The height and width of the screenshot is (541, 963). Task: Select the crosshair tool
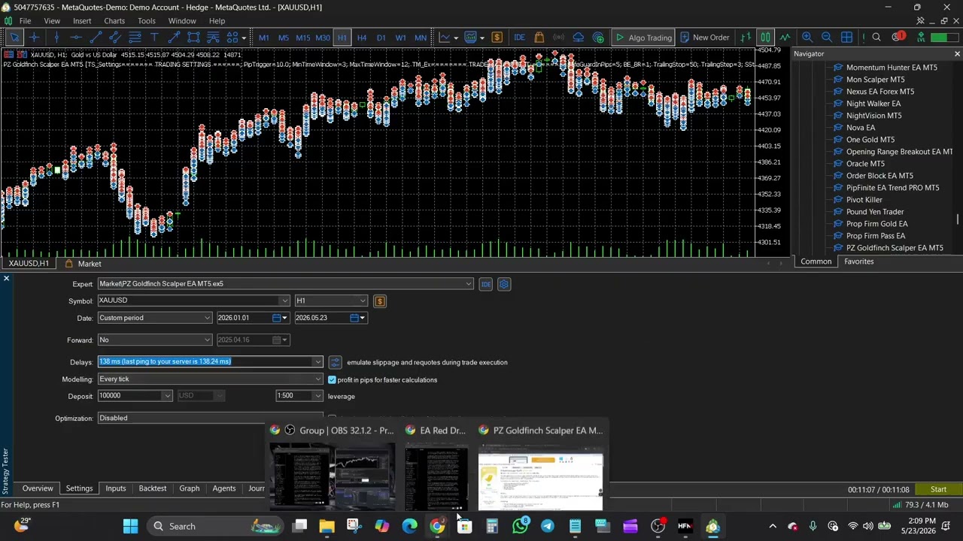coord(35,38)
